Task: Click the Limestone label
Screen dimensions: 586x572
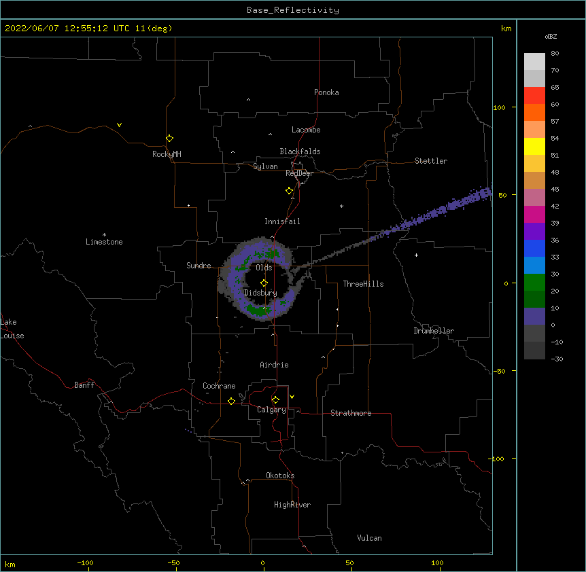Action: [104, 242]
